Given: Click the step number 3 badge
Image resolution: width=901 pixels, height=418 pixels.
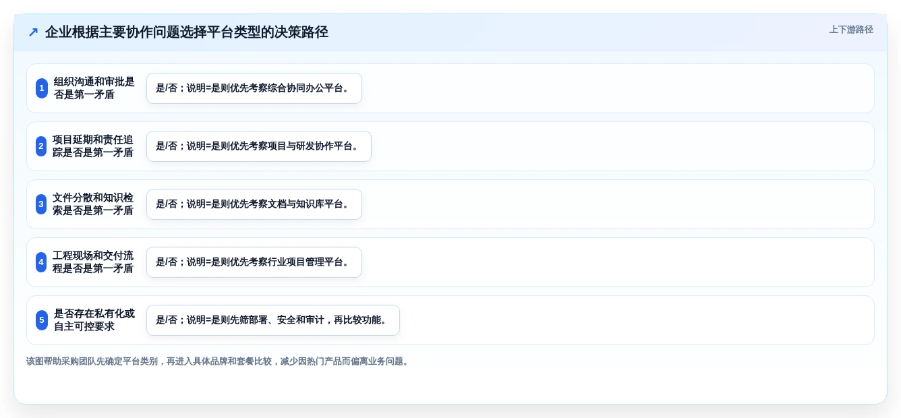Looking at the screenshot, I should click(41, 204).
